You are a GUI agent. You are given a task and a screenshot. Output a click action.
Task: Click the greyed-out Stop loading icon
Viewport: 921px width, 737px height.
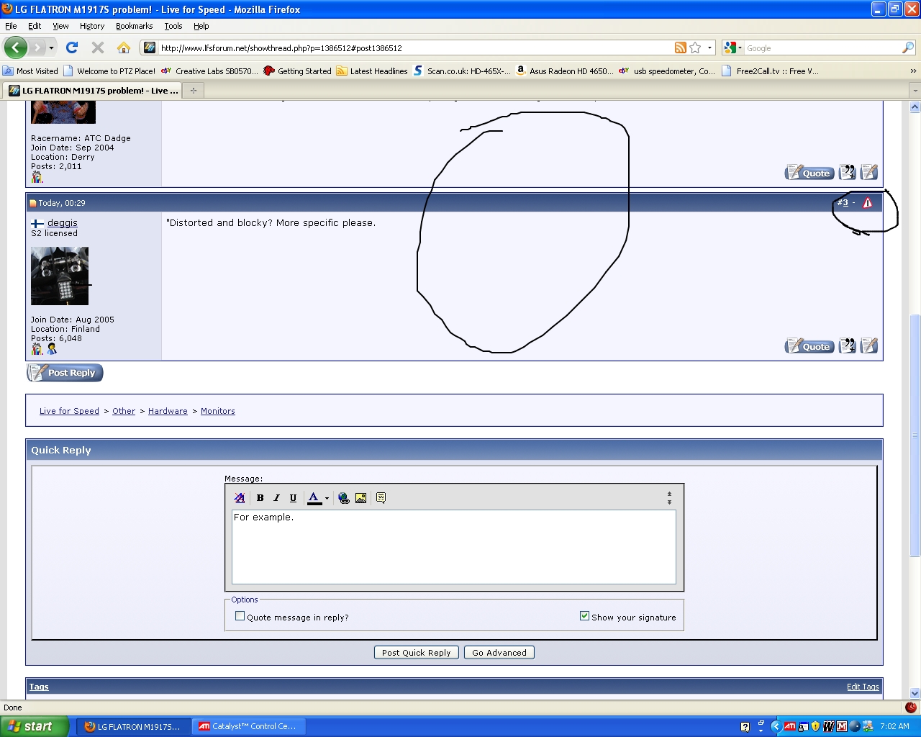point(98,48)
